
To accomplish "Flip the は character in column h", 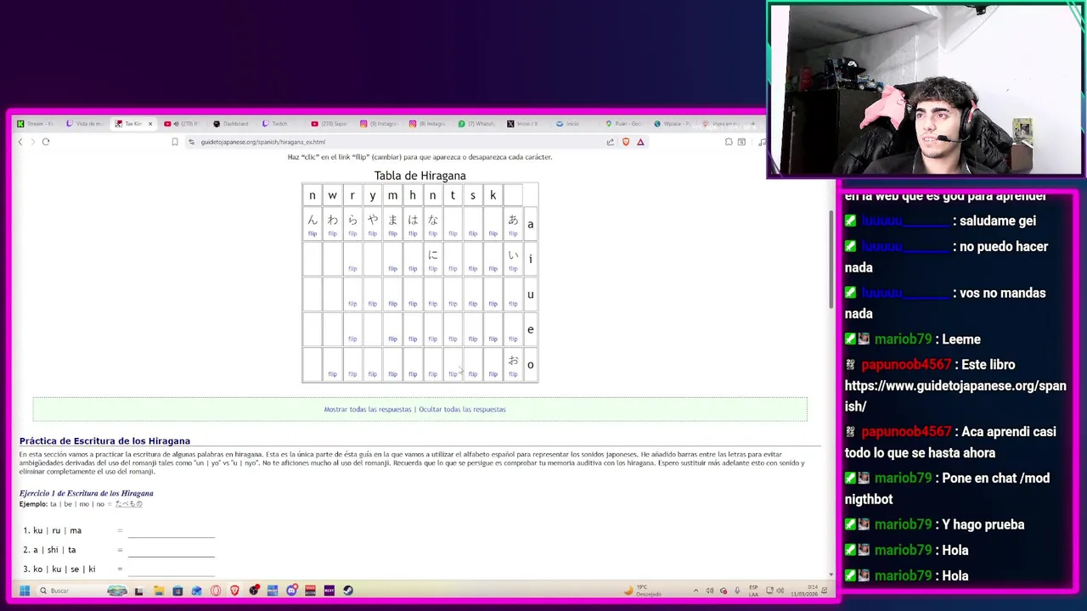I will (x=413, y=233).
